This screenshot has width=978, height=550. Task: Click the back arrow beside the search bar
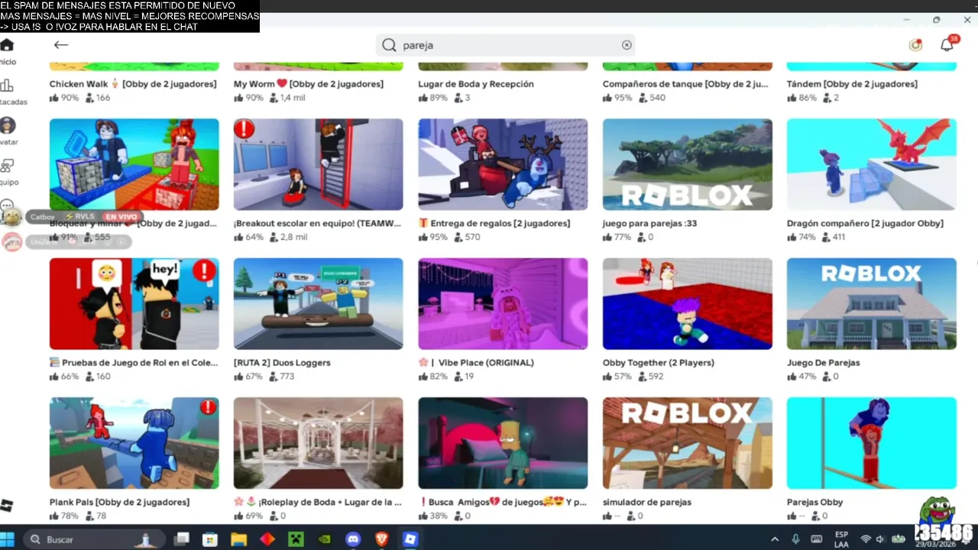pyautogui.click(x=61, y=45)
